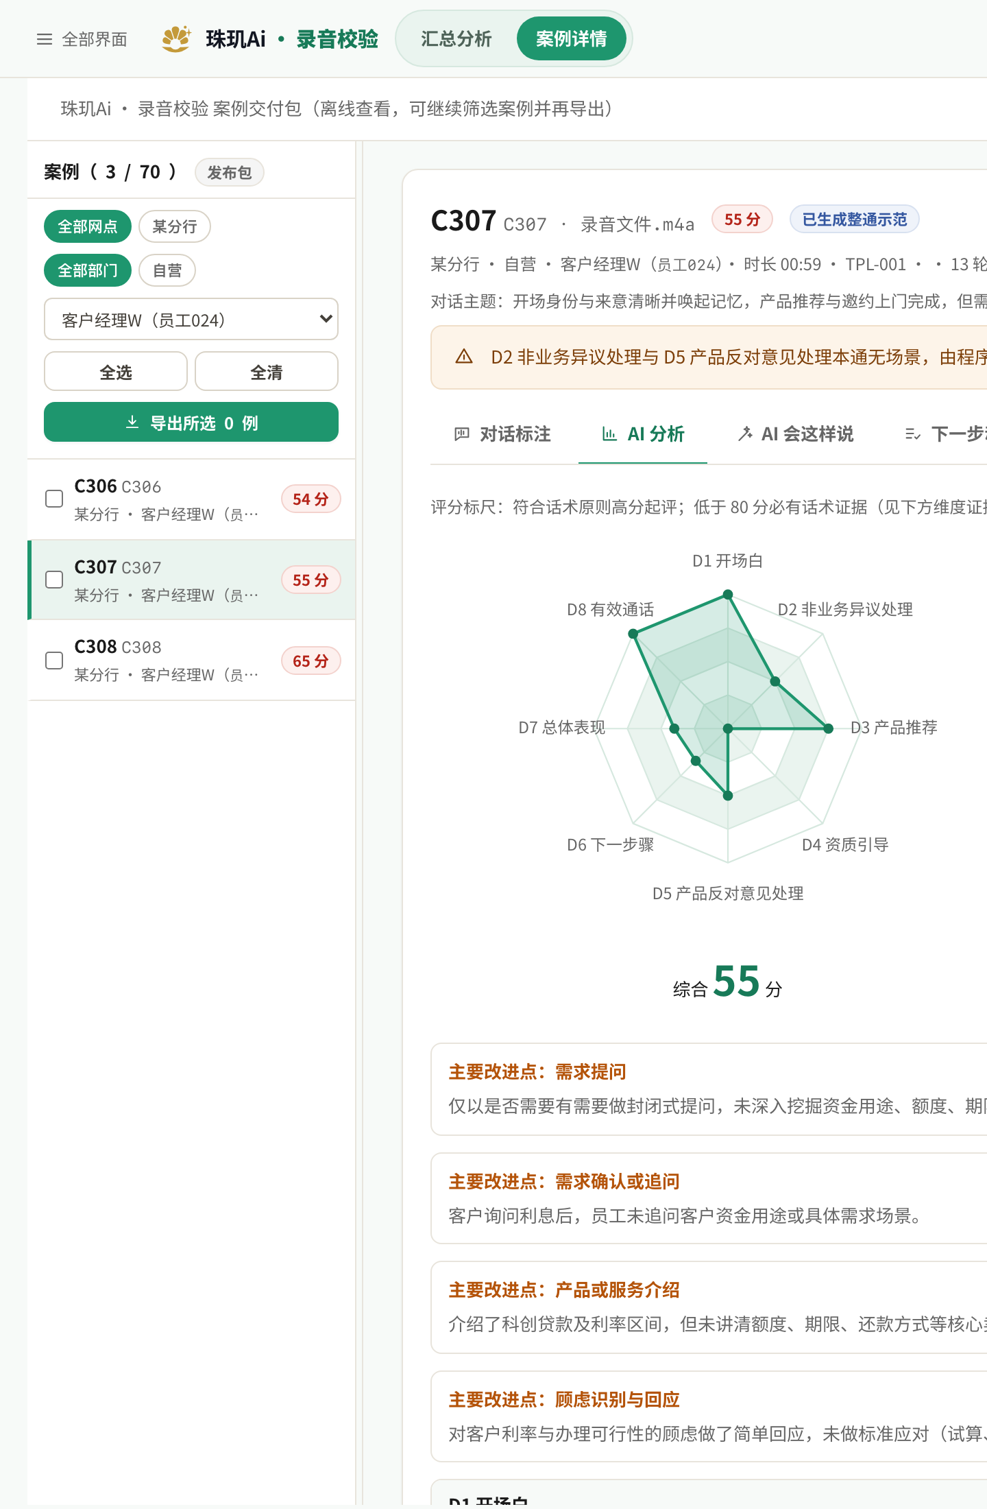Click the warning triangle icon in the D2 notice
Viewport: 987px width, 1509px height.
464,357
